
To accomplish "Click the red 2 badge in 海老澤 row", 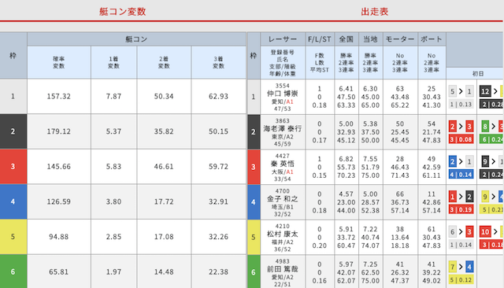I will [x=453, y=127].
